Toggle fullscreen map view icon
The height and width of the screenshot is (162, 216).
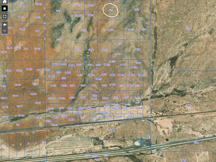[x=5, y=17]
